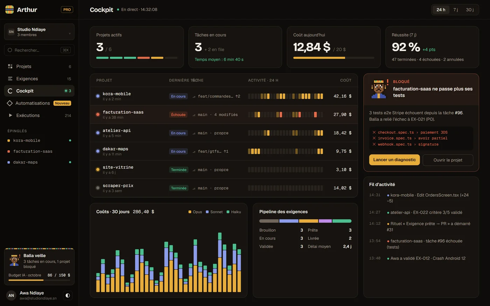This screenshot has width=490, height=306.
Task: Toggle the Haiku legend series
Action: pyautogui.click(x=234, y=212)
